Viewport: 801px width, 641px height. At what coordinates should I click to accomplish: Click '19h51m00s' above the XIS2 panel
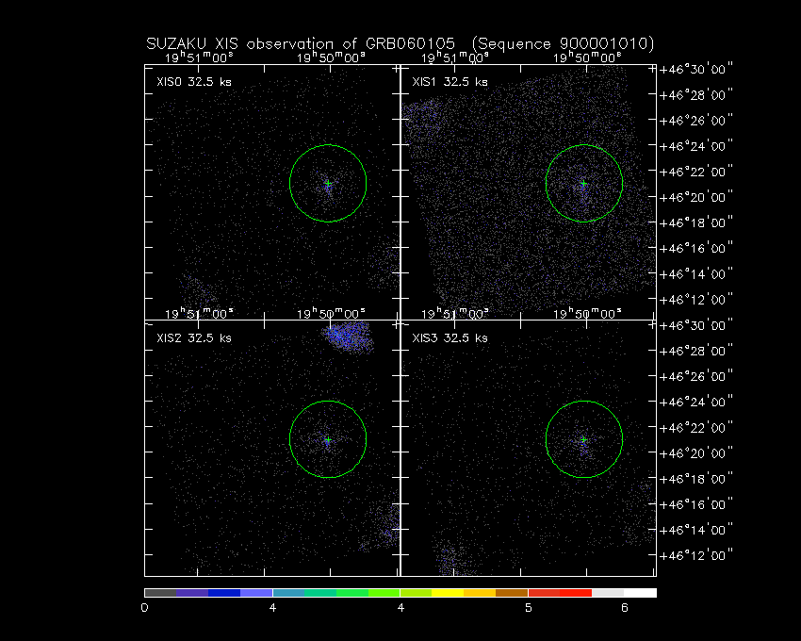[x=199, y=313]
